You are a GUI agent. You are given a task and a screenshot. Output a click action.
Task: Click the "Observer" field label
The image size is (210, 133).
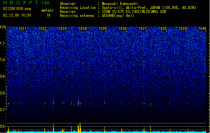68,4
